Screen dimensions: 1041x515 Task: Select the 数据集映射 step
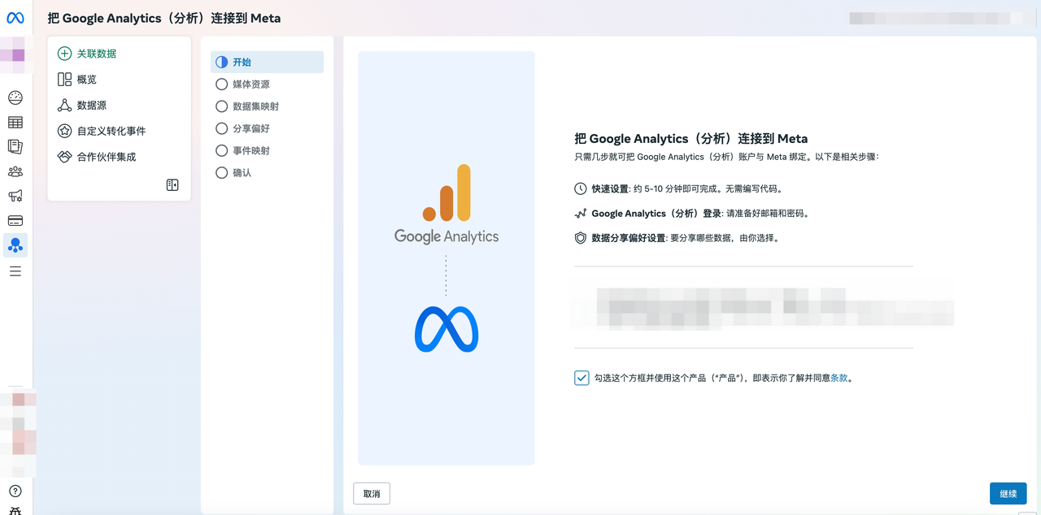pos(255,106)
